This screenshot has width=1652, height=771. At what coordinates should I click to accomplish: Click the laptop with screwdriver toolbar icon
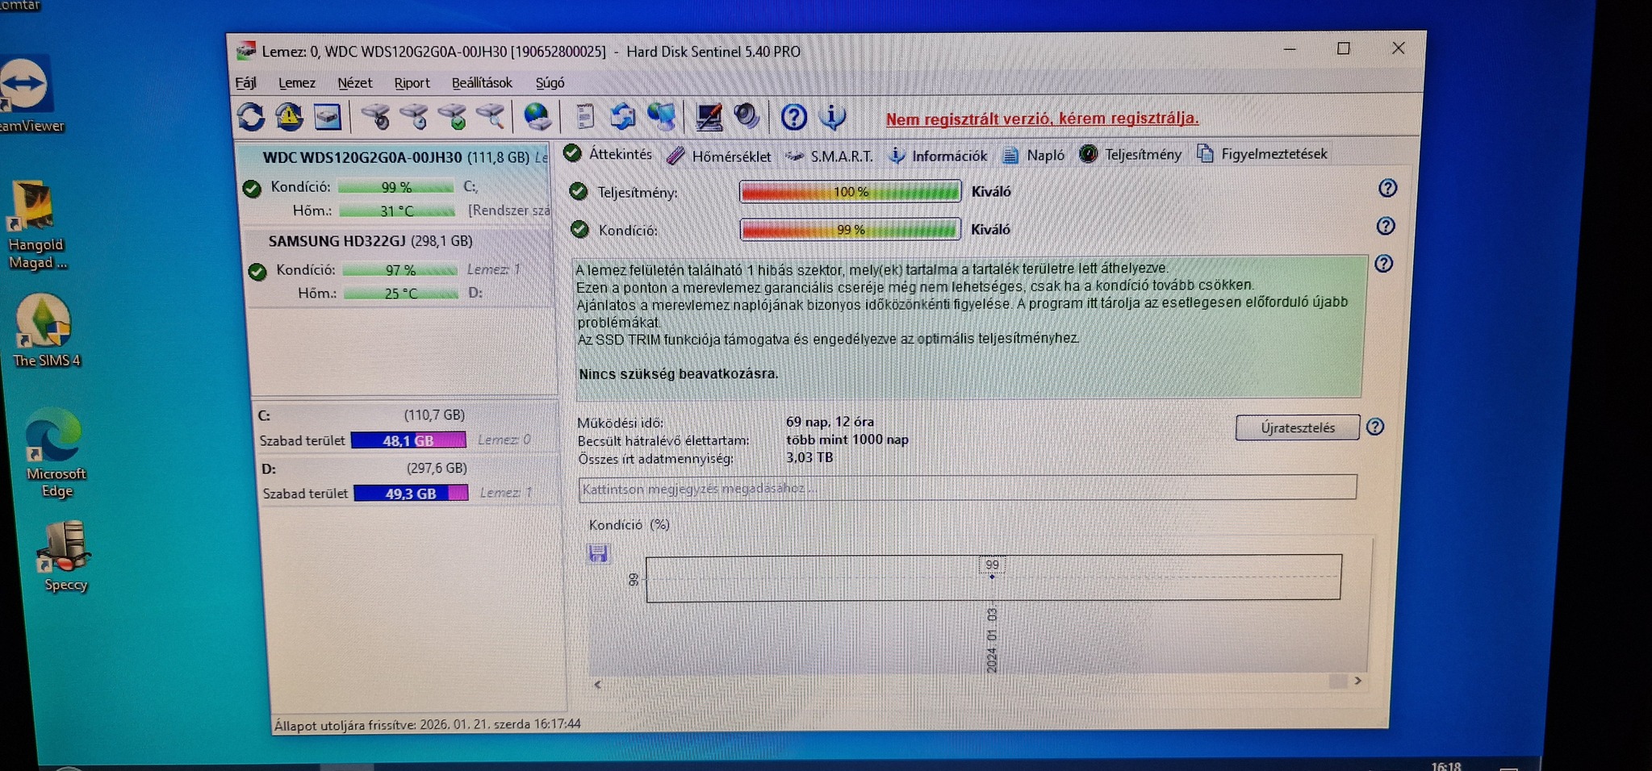(x=709, y=117)
